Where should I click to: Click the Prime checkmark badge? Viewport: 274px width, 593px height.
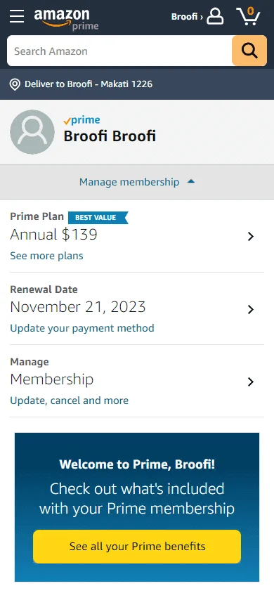pyautogui.click(x=81, y=120)
